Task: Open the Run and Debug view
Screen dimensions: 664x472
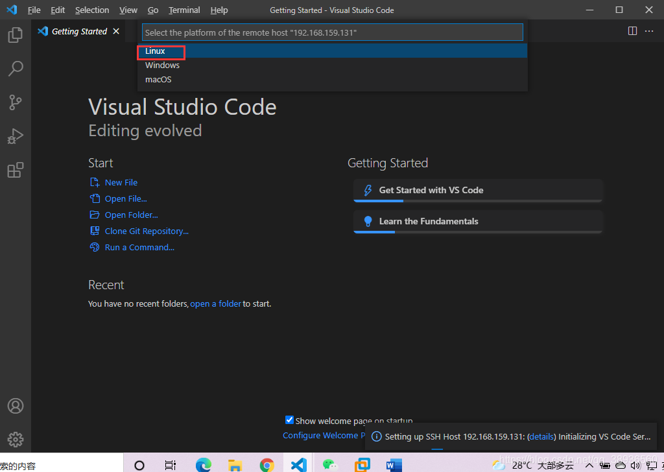Action: 16,136
